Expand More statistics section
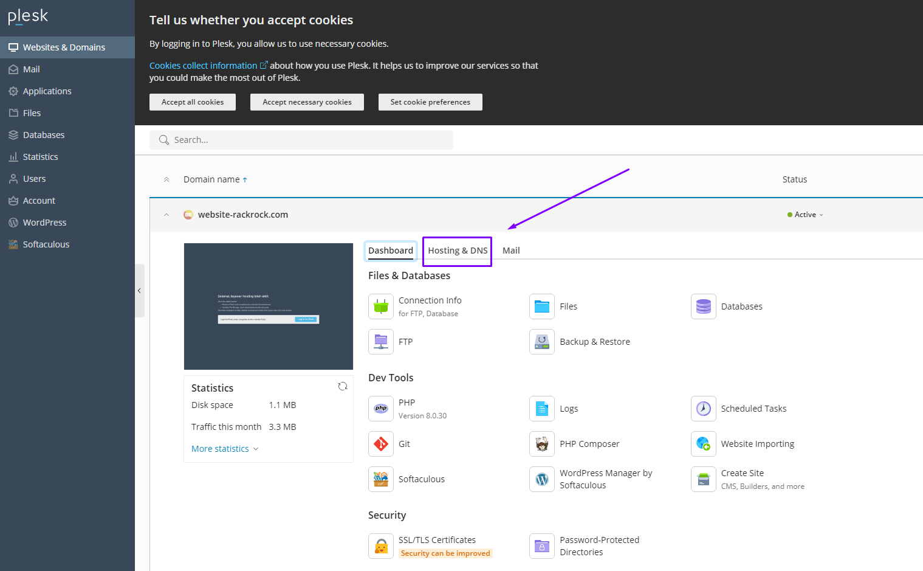 [224, 449]
